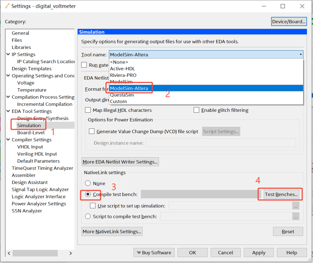Screen dimensions: 313x263
Task: Choose Custom in tool list
Action: 206,101
